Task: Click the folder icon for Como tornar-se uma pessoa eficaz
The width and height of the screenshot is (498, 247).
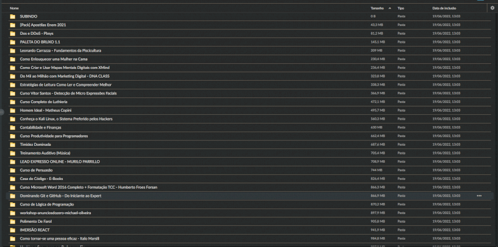Action: [x=12, y=239]
